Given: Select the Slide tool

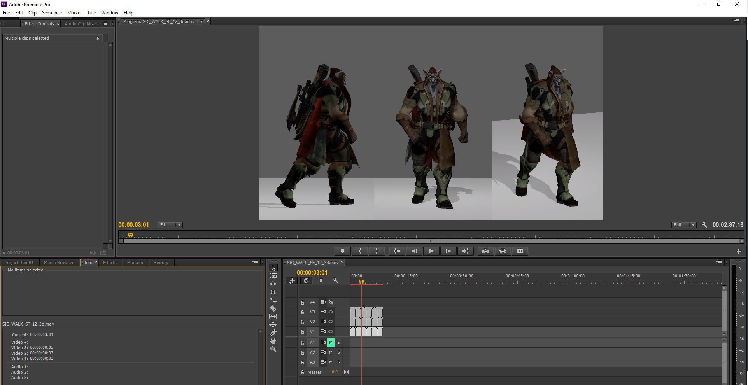Looking at the screenshot, I should pos(273,325).
